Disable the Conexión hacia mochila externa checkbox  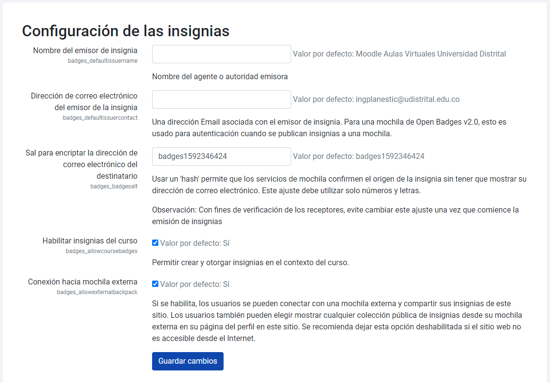point(155,284)
